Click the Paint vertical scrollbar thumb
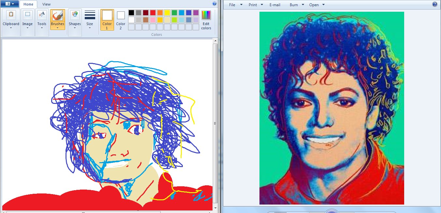Image resolution: width=441 pixels, height=213 pixels. click(x=215, y=123)
